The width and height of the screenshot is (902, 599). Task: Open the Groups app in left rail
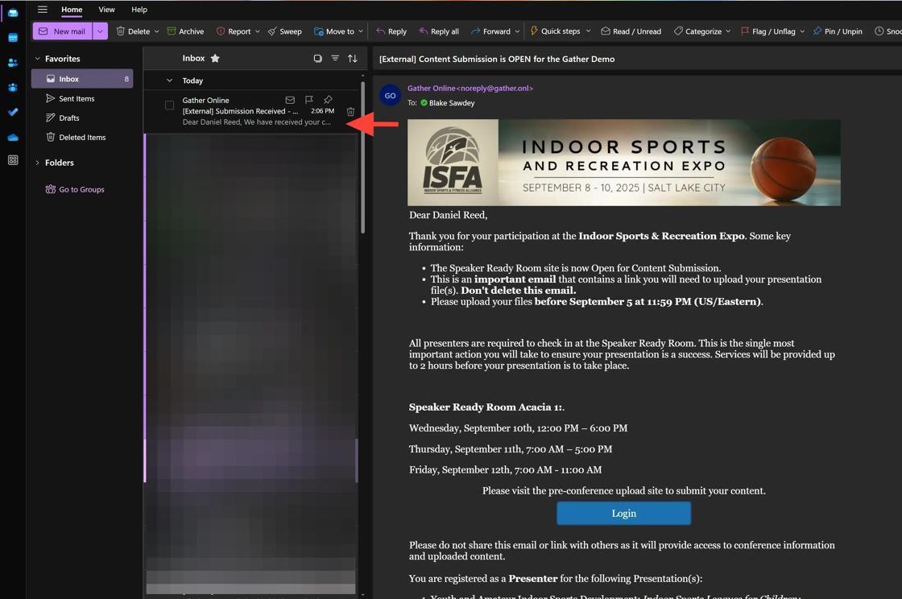(x=13, y=88)
